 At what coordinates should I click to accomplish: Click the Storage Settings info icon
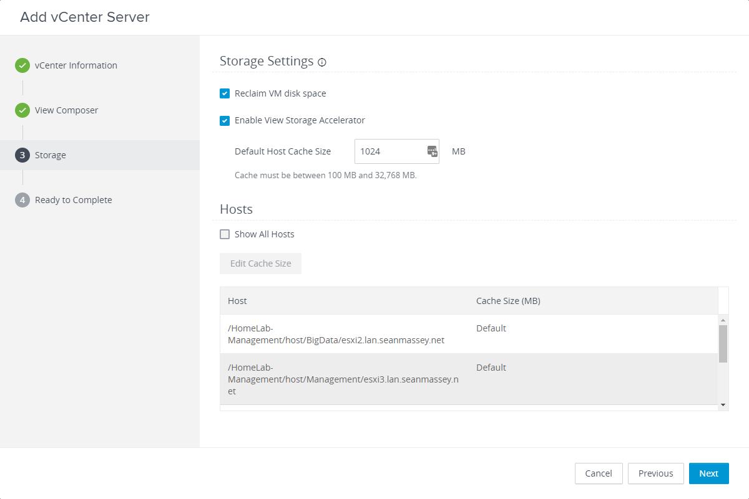pyautogui.click(x=322, y=62)
